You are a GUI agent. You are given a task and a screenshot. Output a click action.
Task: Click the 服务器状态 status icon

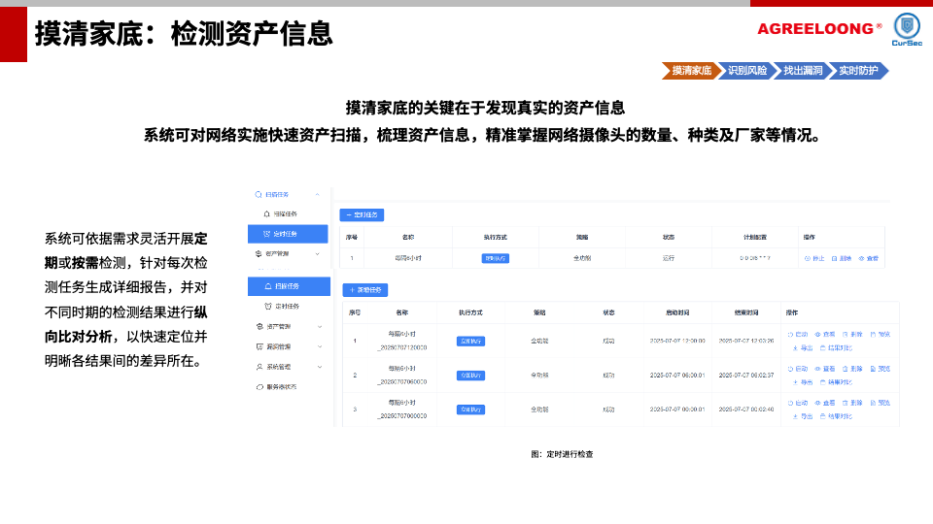tap(259, 387)
